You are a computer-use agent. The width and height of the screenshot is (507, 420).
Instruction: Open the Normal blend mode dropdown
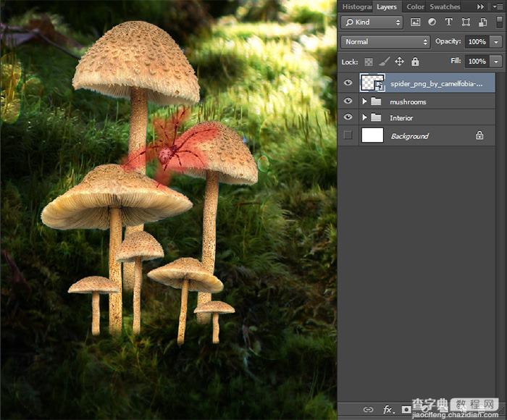tap(385, 42)
